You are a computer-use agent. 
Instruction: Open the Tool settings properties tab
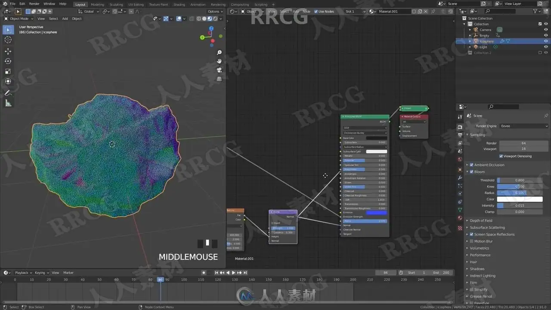(x=460, y=117)
